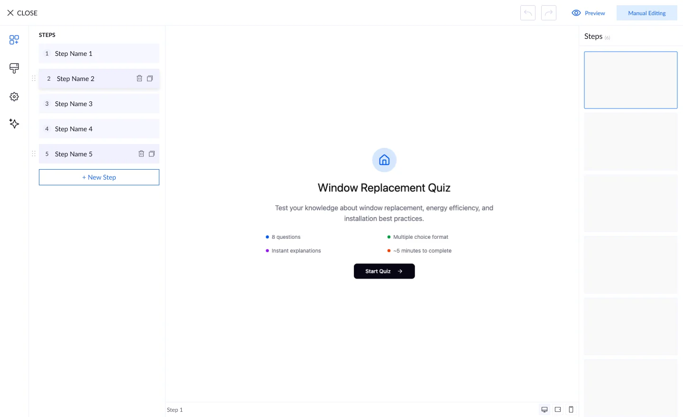Add a step with + New Step
This screenshot has width=683, height=417.
(x=99, y=177)
